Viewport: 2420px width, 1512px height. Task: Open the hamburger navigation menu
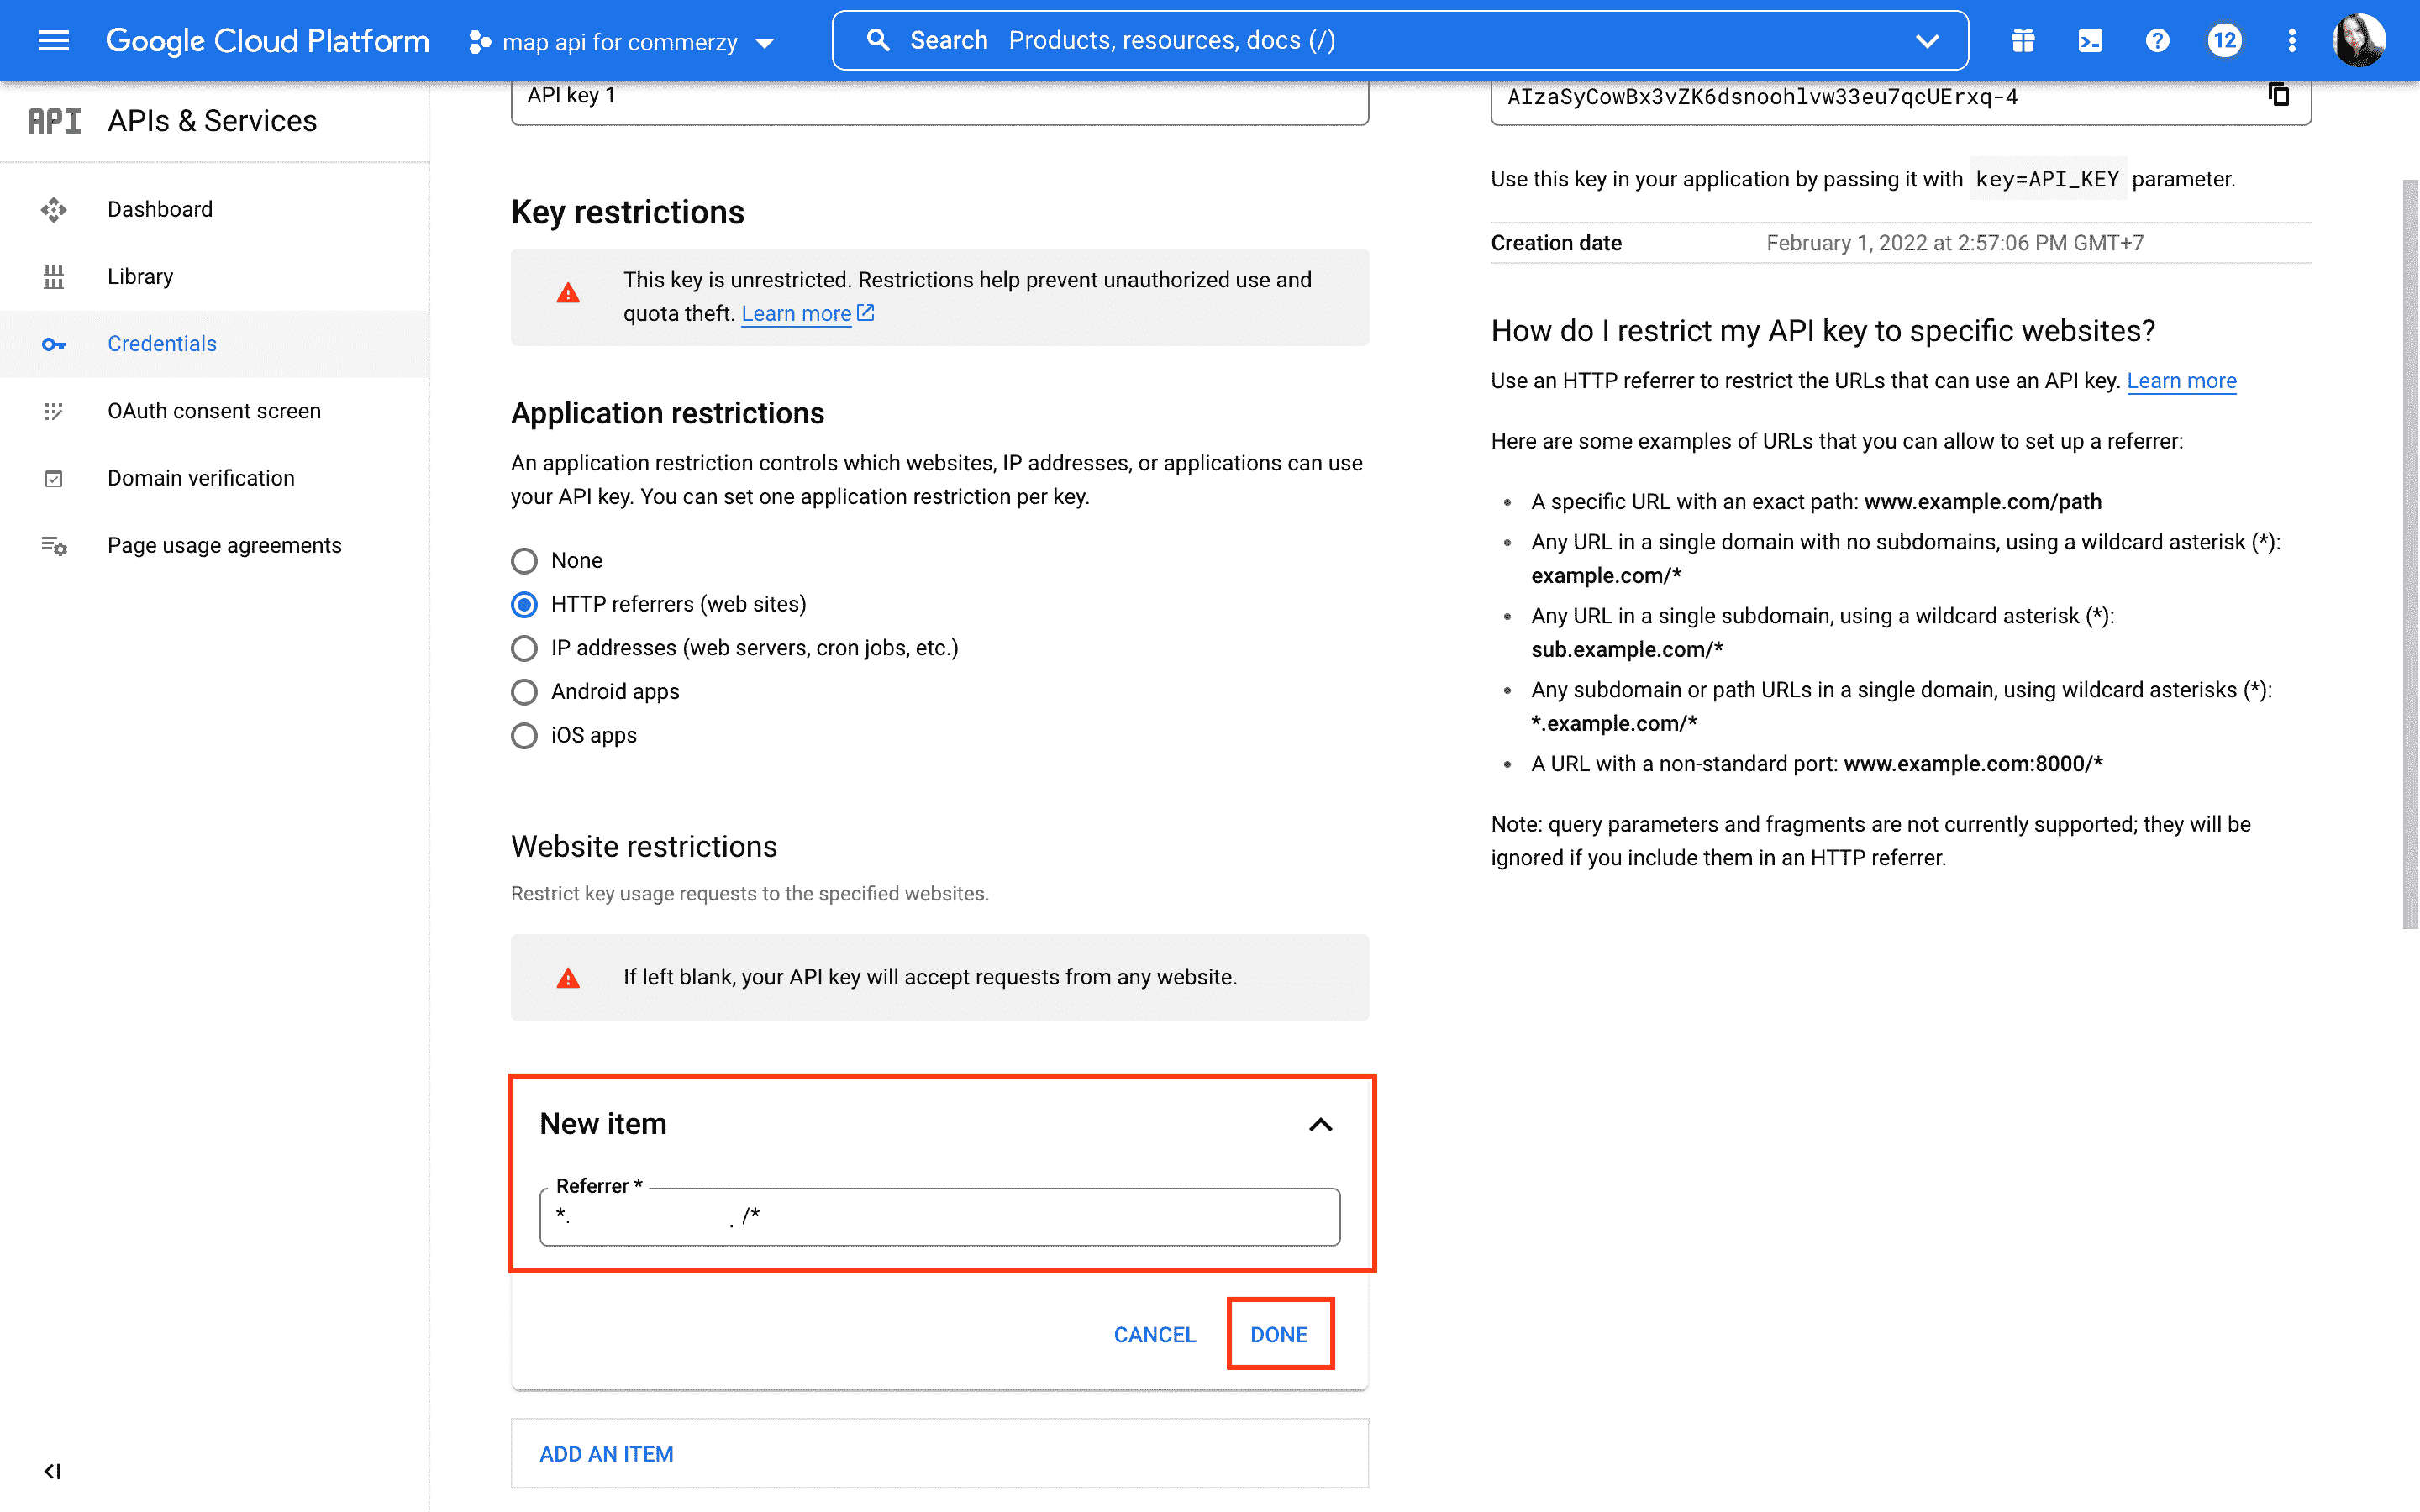(x=54, y=41)
